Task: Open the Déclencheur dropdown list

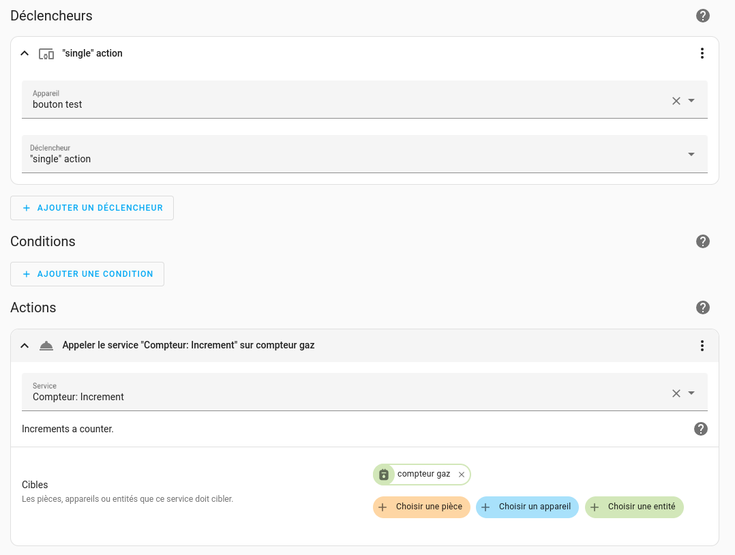Action: (x=691, y=154)
